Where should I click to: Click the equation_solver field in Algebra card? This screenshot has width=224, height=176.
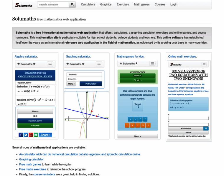coord(35,83)
